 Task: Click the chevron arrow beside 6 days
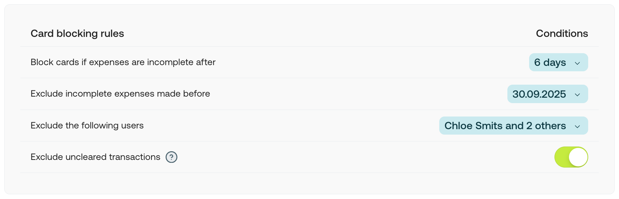(577, 63)
